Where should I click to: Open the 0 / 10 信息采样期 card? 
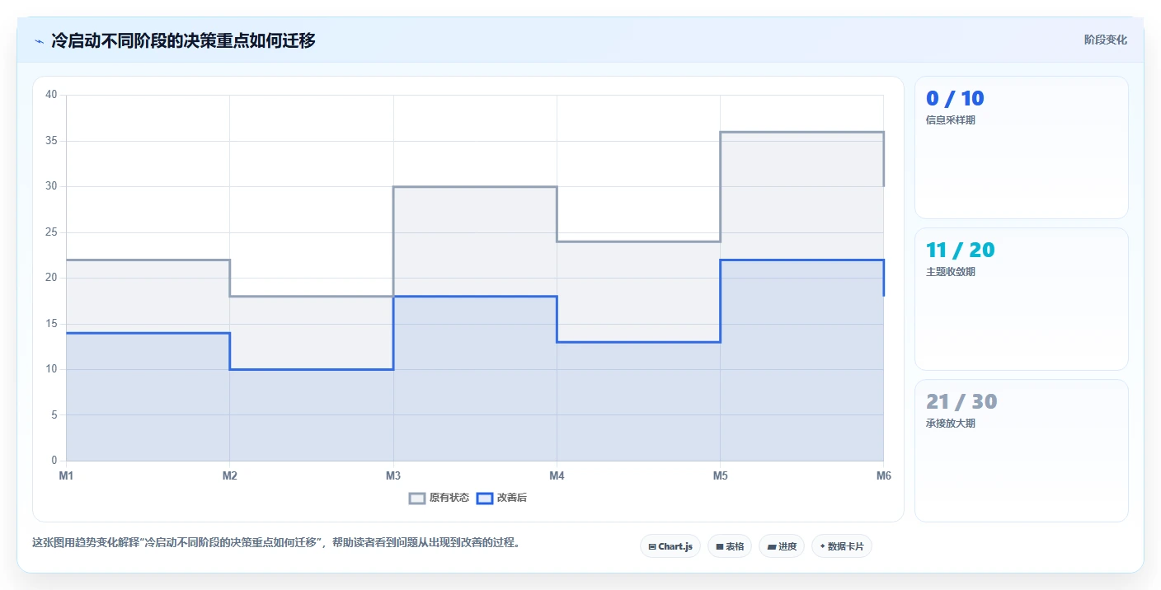pyautogui.click(x=1021, y=147)
